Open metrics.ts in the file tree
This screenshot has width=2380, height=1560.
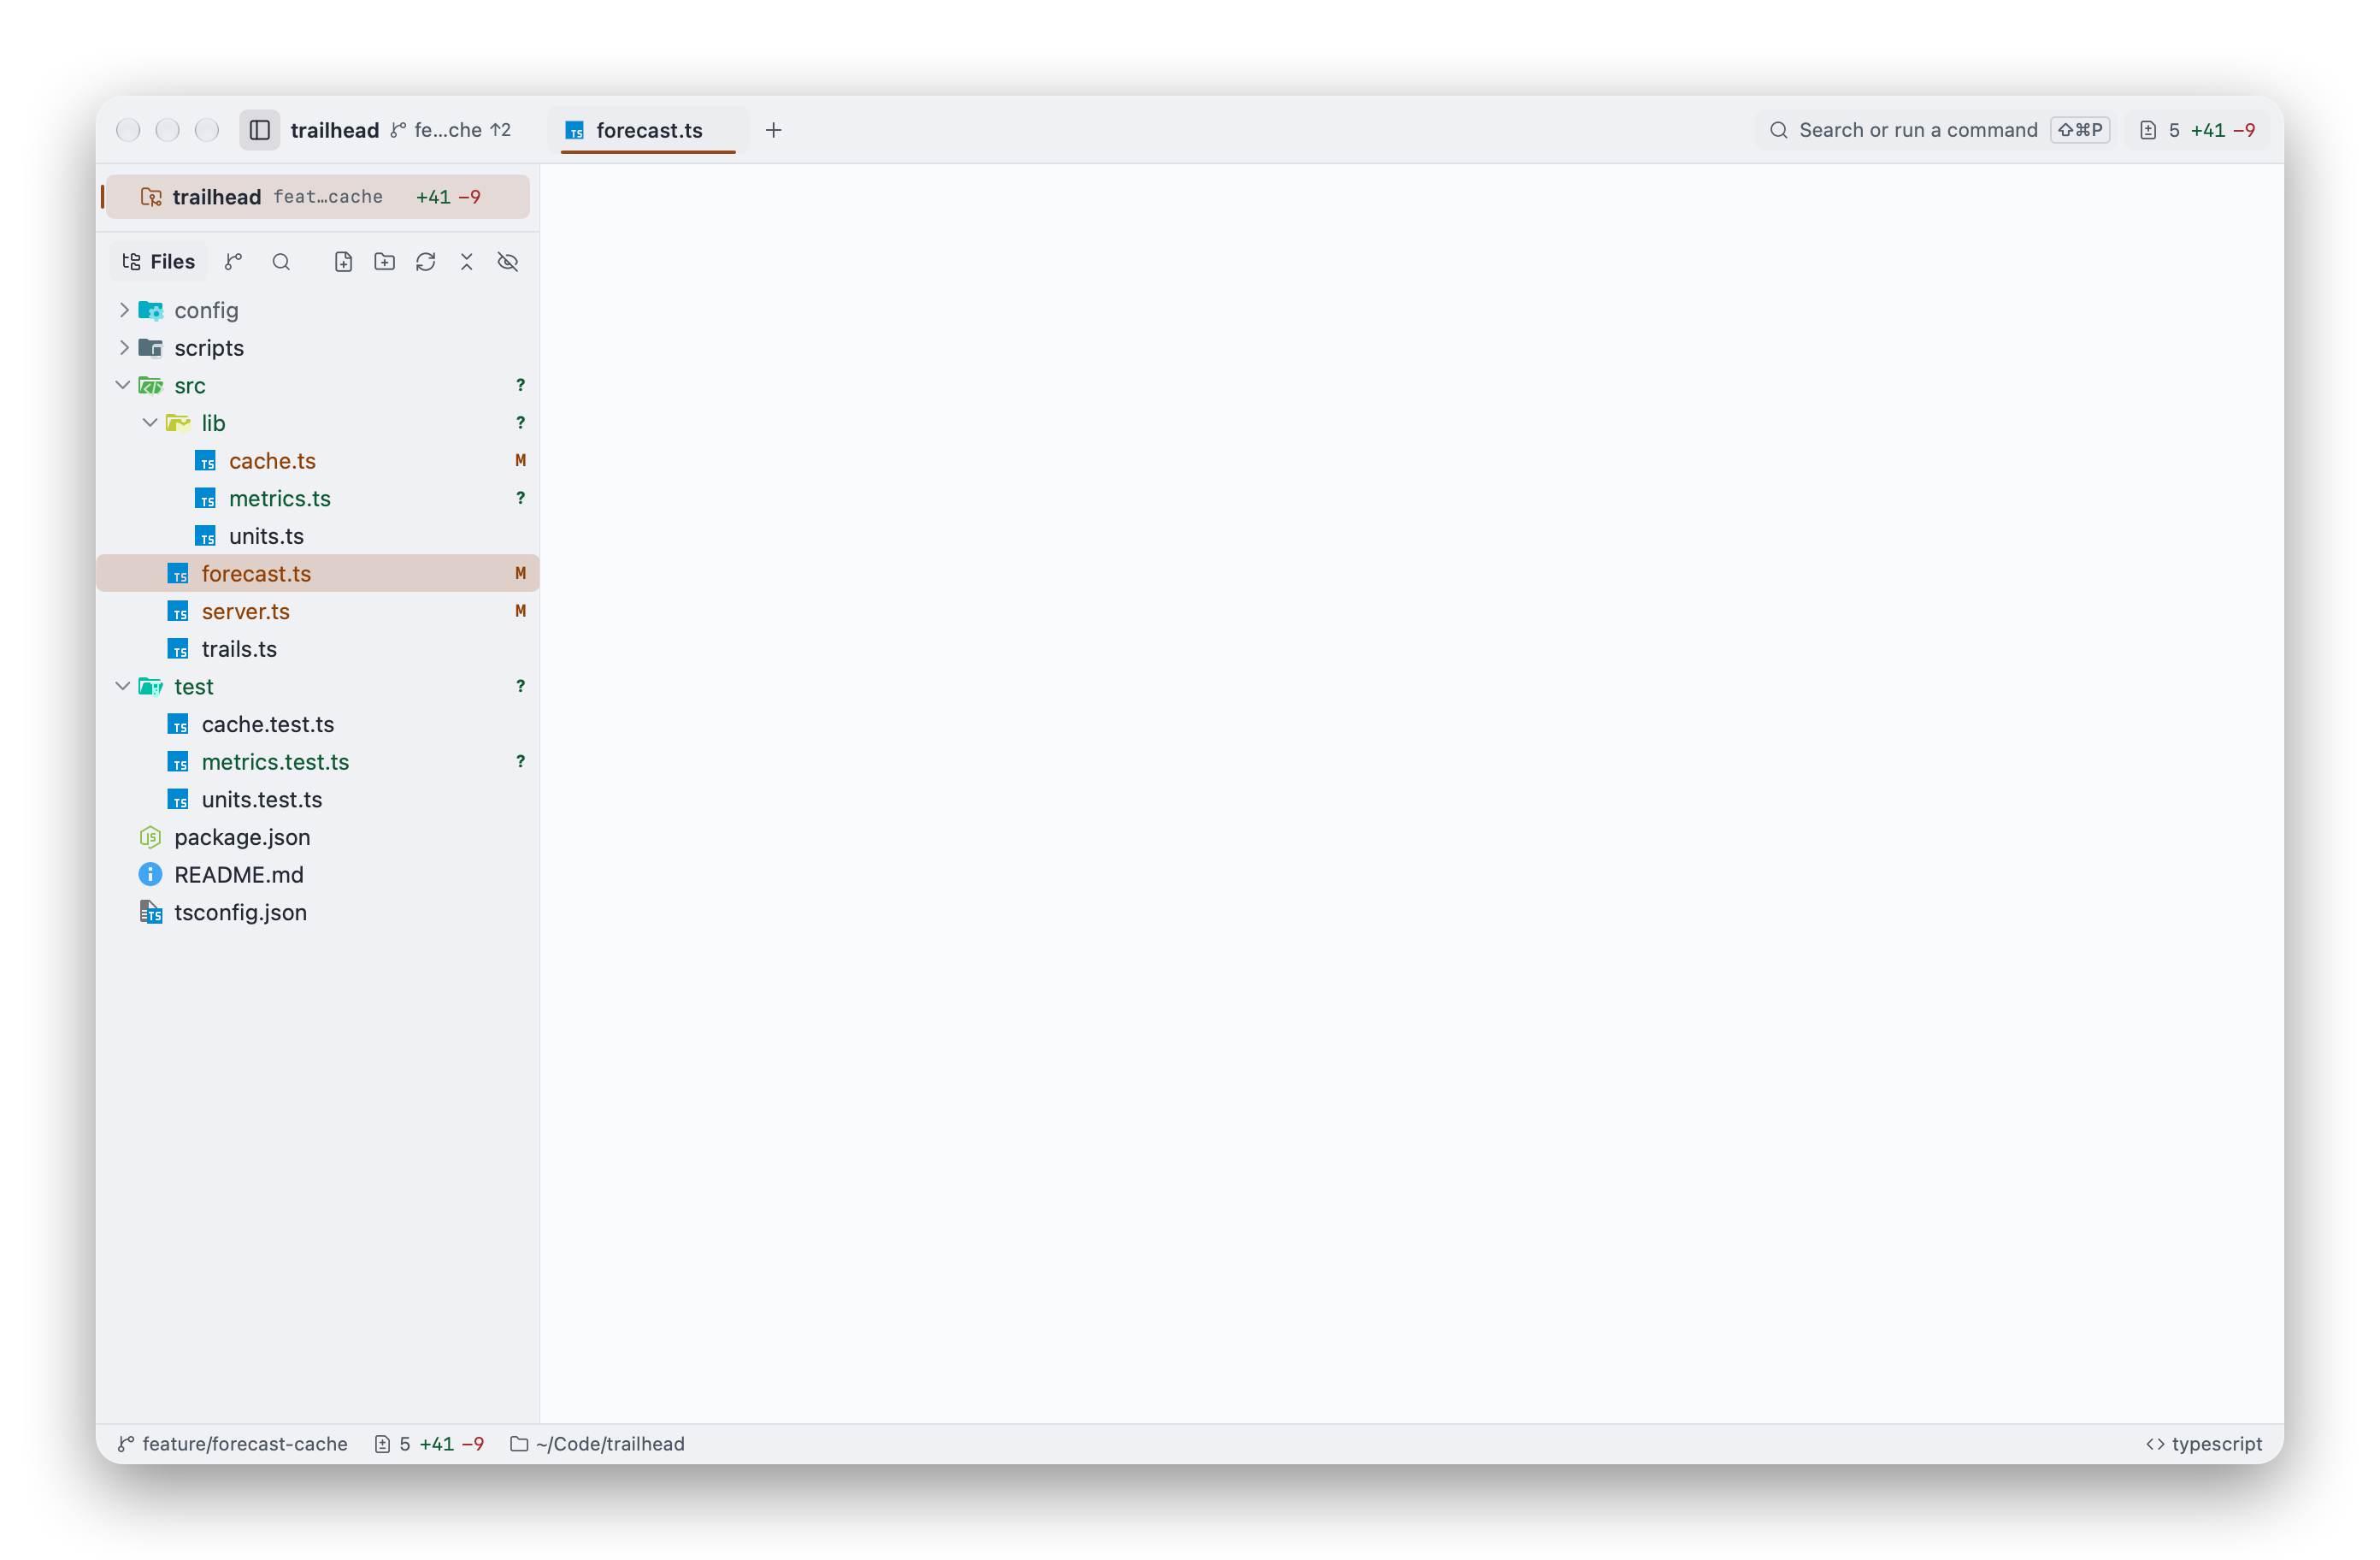click(318, 499)
